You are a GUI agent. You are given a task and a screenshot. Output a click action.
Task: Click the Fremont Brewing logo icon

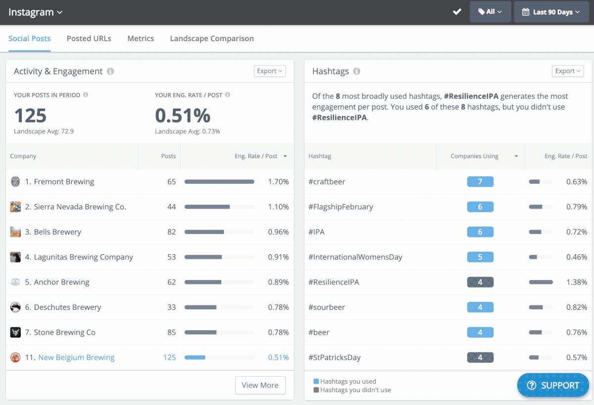(15, 181)
